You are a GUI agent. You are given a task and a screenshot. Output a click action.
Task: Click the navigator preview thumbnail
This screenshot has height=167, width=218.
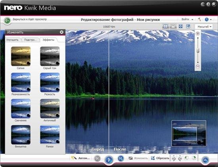189,133
